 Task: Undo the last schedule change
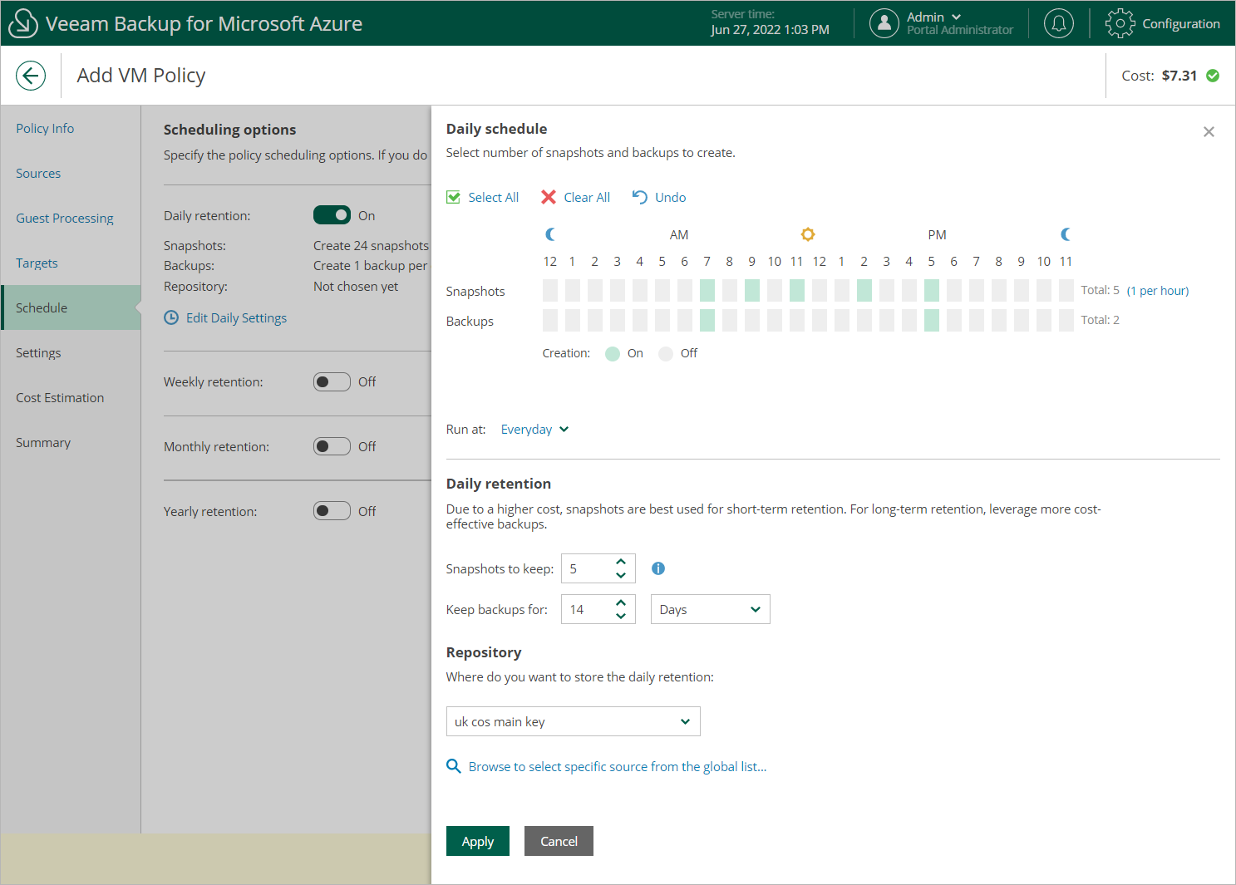pyautogui.click(x=659, y=197)
